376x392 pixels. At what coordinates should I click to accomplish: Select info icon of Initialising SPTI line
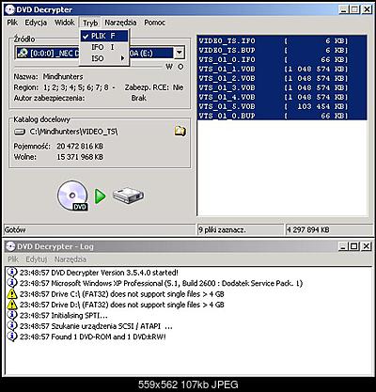(x=12, y=315)
